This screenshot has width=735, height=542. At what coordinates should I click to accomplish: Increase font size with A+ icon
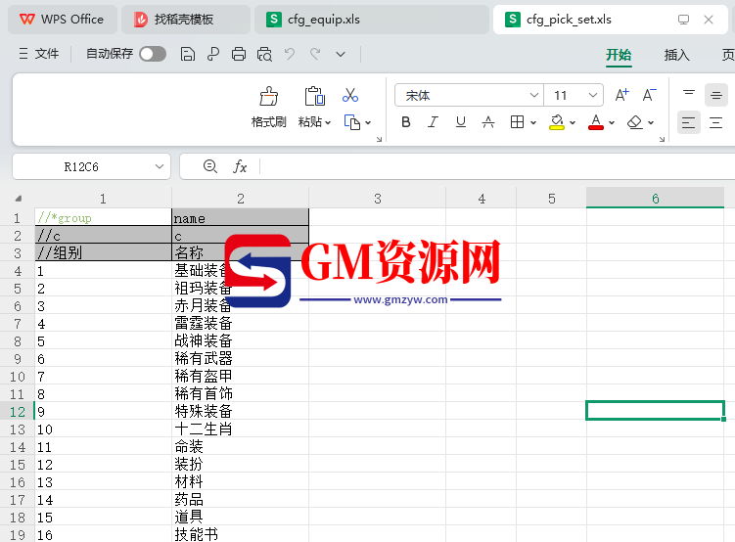[622, 95]
